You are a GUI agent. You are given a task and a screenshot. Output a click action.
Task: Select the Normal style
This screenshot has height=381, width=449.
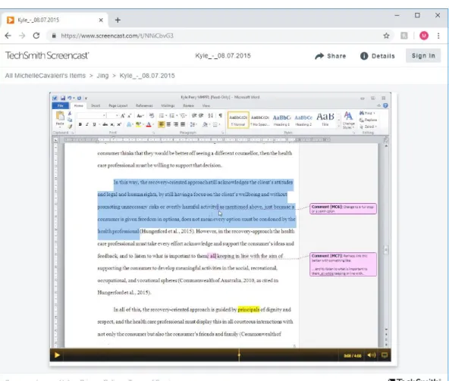coord(238,120)
